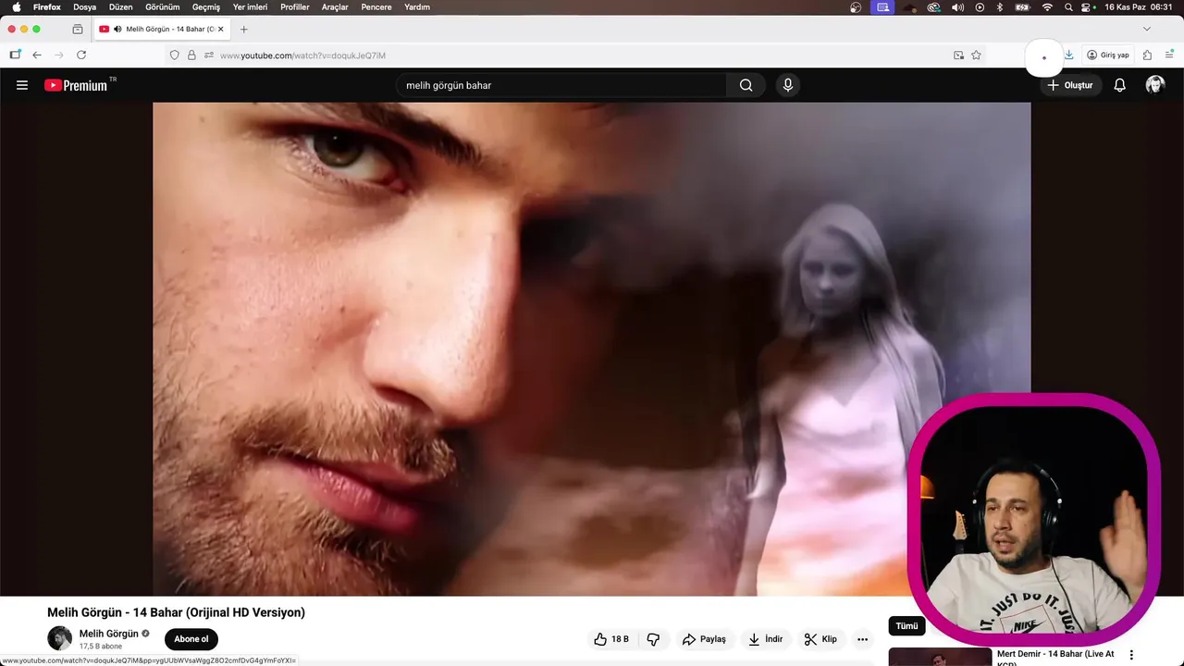The width and height of the screenshot is (1184, 666).
Task: Go forward in Firefox history
Action: tap(58, 55)
